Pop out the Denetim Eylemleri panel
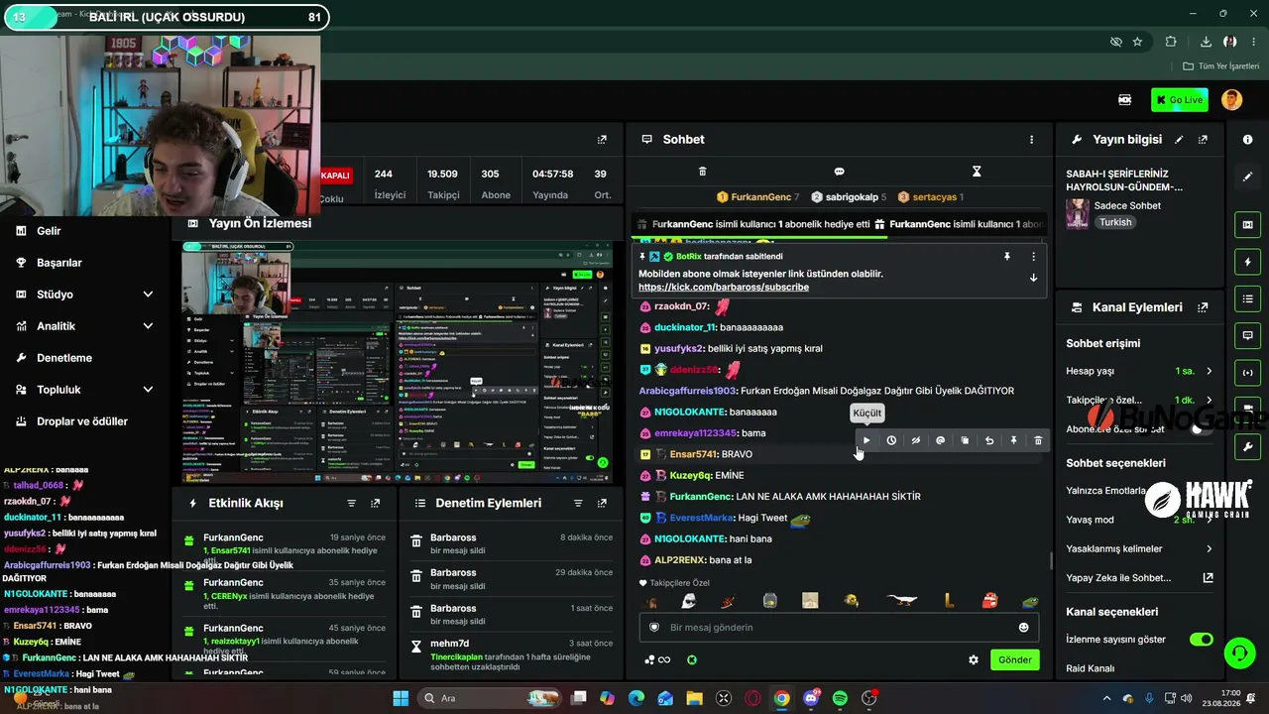1269x714 pixels. [602, 504]
